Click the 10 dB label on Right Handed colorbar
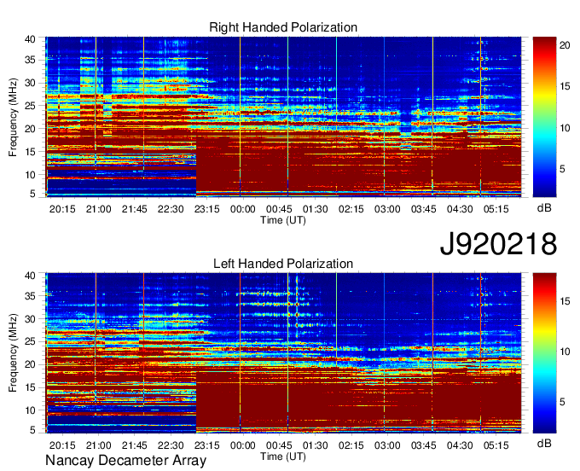Image resolution: width=580 pixels, height=471 pixels. tap(565, 128)
